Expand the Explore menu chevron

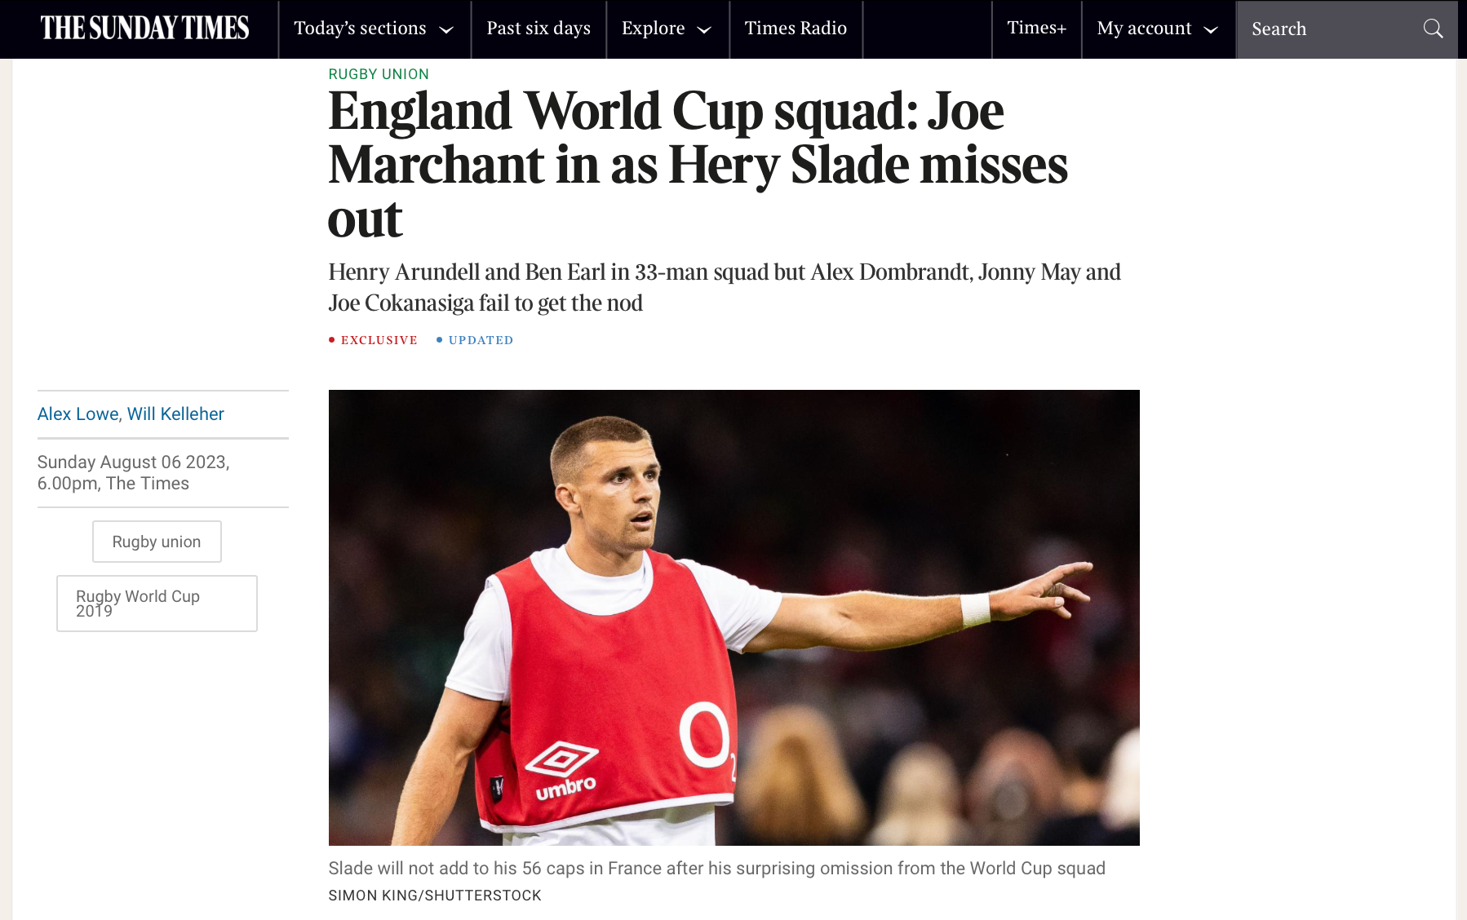click(x=703, y=30)
